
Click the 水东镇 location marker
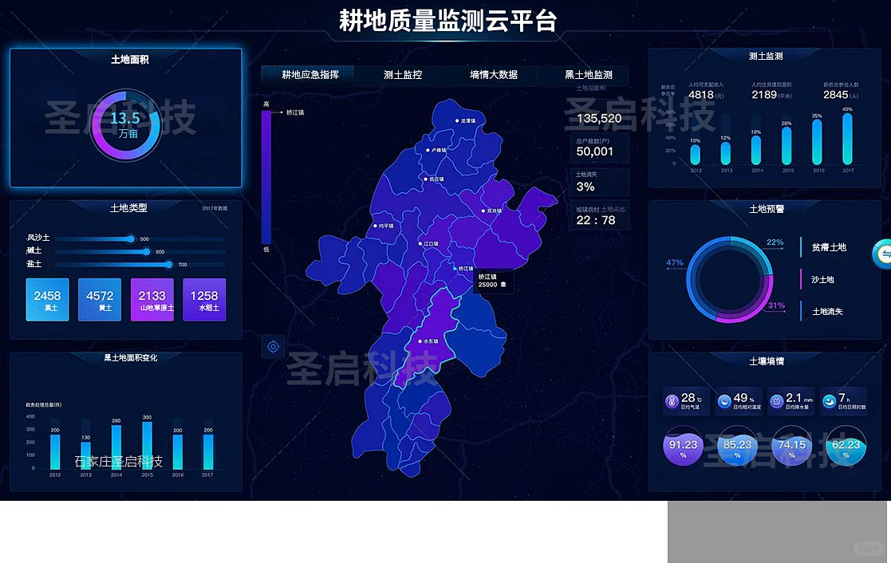pyautogui.click(x=422, y=341)
